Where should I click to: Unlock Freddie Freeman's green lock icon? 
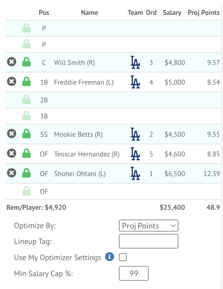point(26,81)
